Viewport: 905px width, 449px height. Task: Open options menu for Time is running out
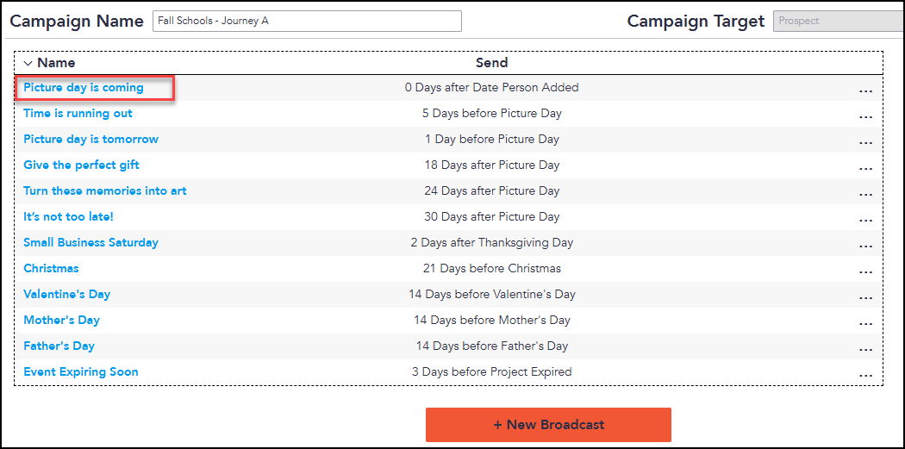click(865, 117)
